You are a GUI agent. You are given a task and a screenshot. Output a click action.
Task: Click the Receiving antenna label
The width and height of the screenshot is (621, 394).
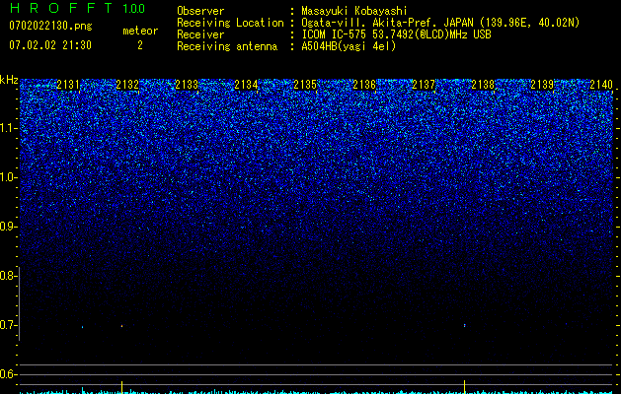[227, 46]
